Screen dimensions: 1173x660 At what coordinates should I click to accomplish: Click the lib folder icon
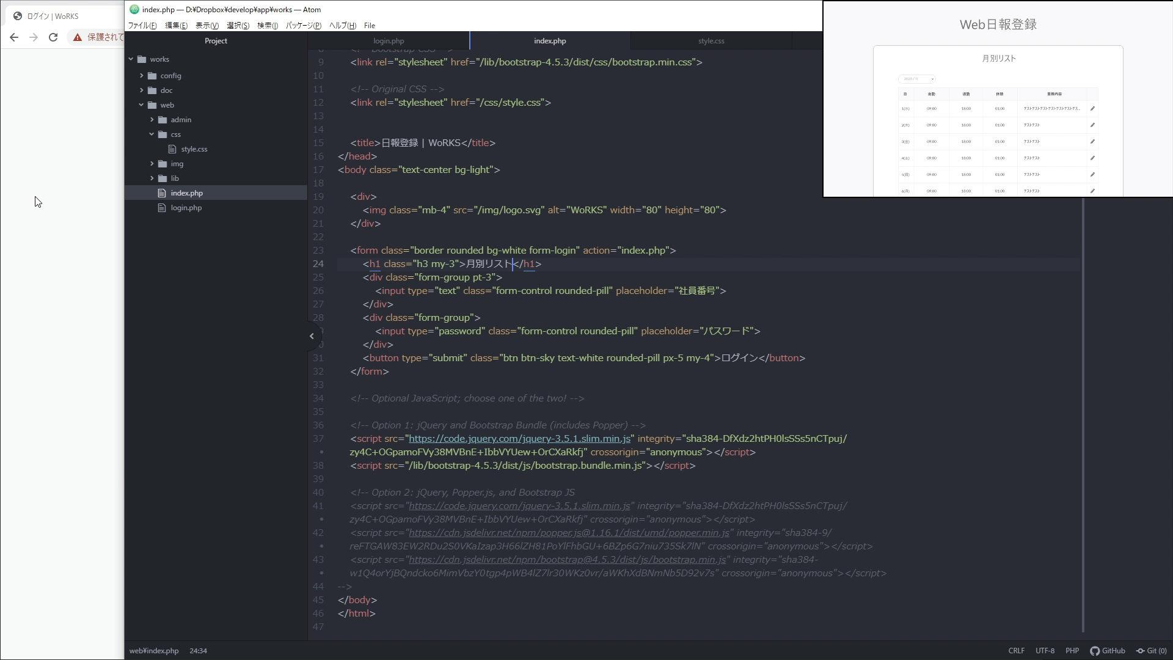click(163, 178)
